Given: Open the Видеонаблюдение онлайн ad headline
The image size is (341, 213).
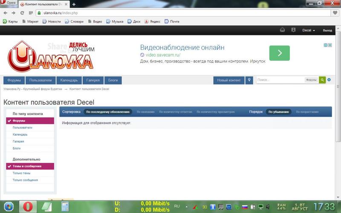Looking at the screenshot, I should click(182, 47).
